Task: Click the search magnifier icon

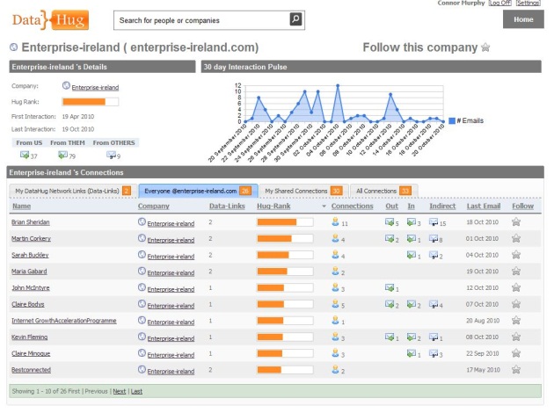Action: coord(296,19)
